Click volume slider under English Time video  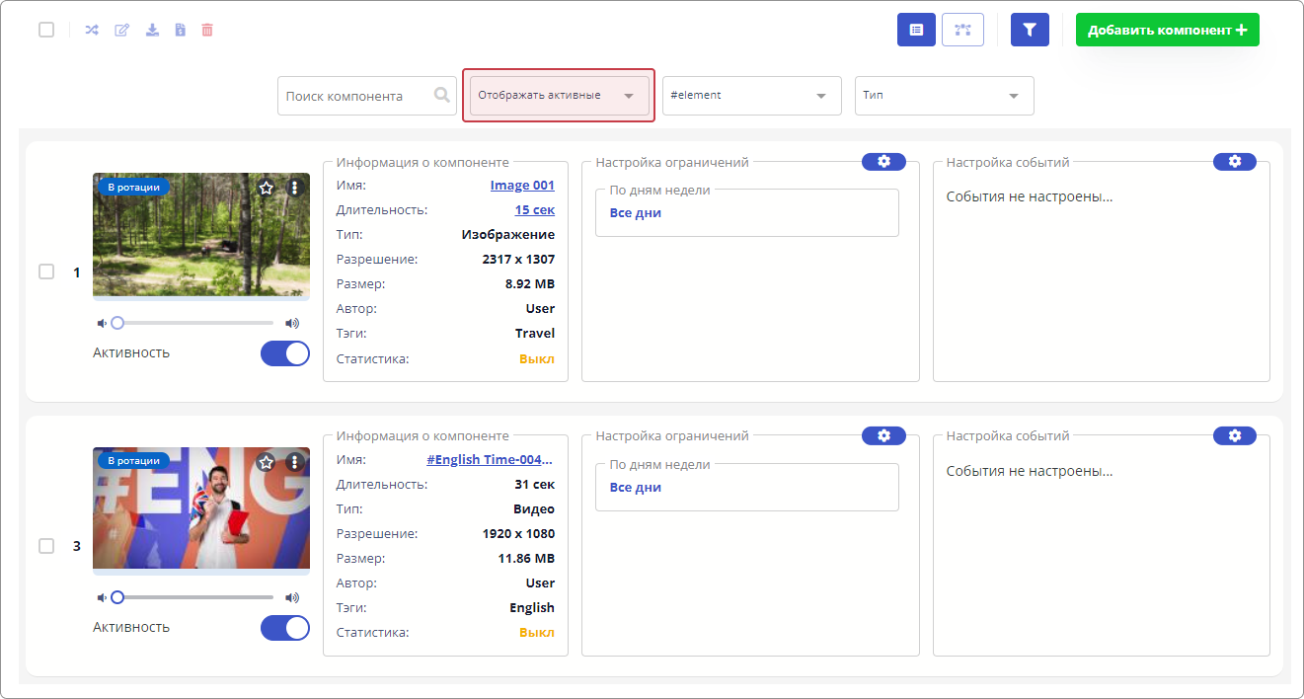[x=194, y=597]
